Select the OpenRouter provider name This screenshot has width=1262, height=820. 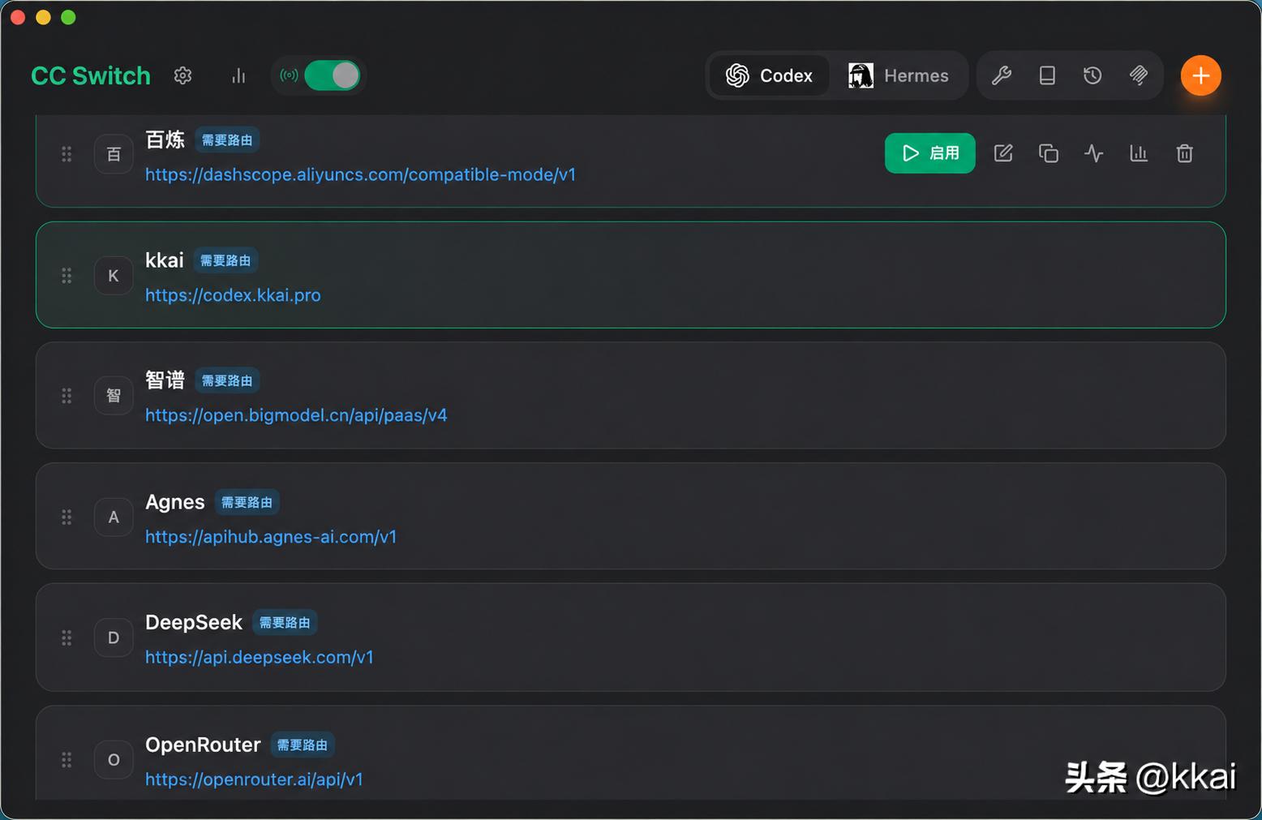coord(203,745)
